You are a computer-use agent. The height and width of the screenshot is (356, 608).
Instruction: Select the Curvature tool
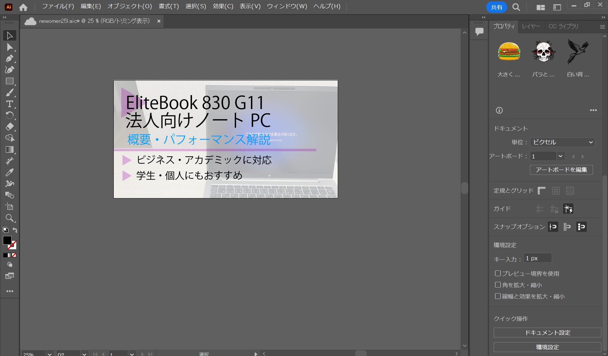click(x=10, y=70)
